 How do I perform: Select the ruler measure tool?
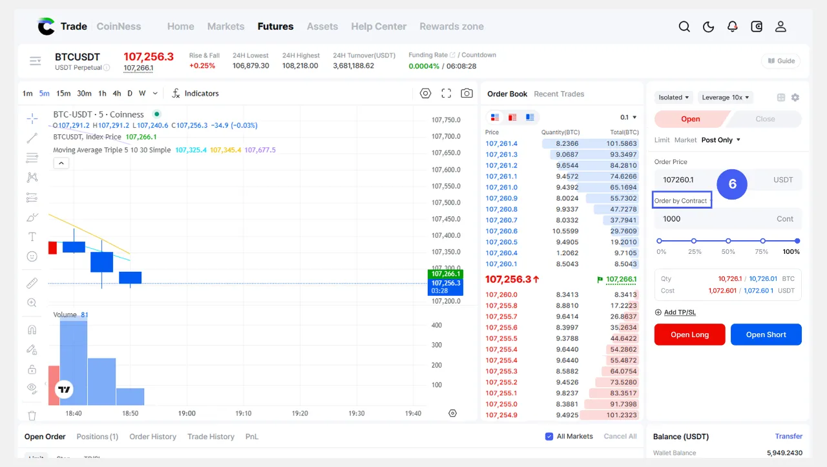click(x=32, y=283)
